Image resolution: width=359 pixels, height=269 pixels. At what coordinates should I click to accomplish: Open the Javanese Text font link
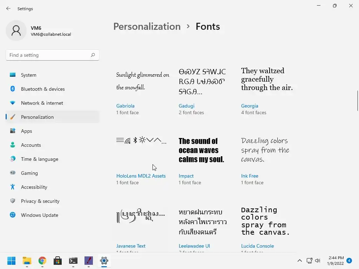click(x=131, y=246)
